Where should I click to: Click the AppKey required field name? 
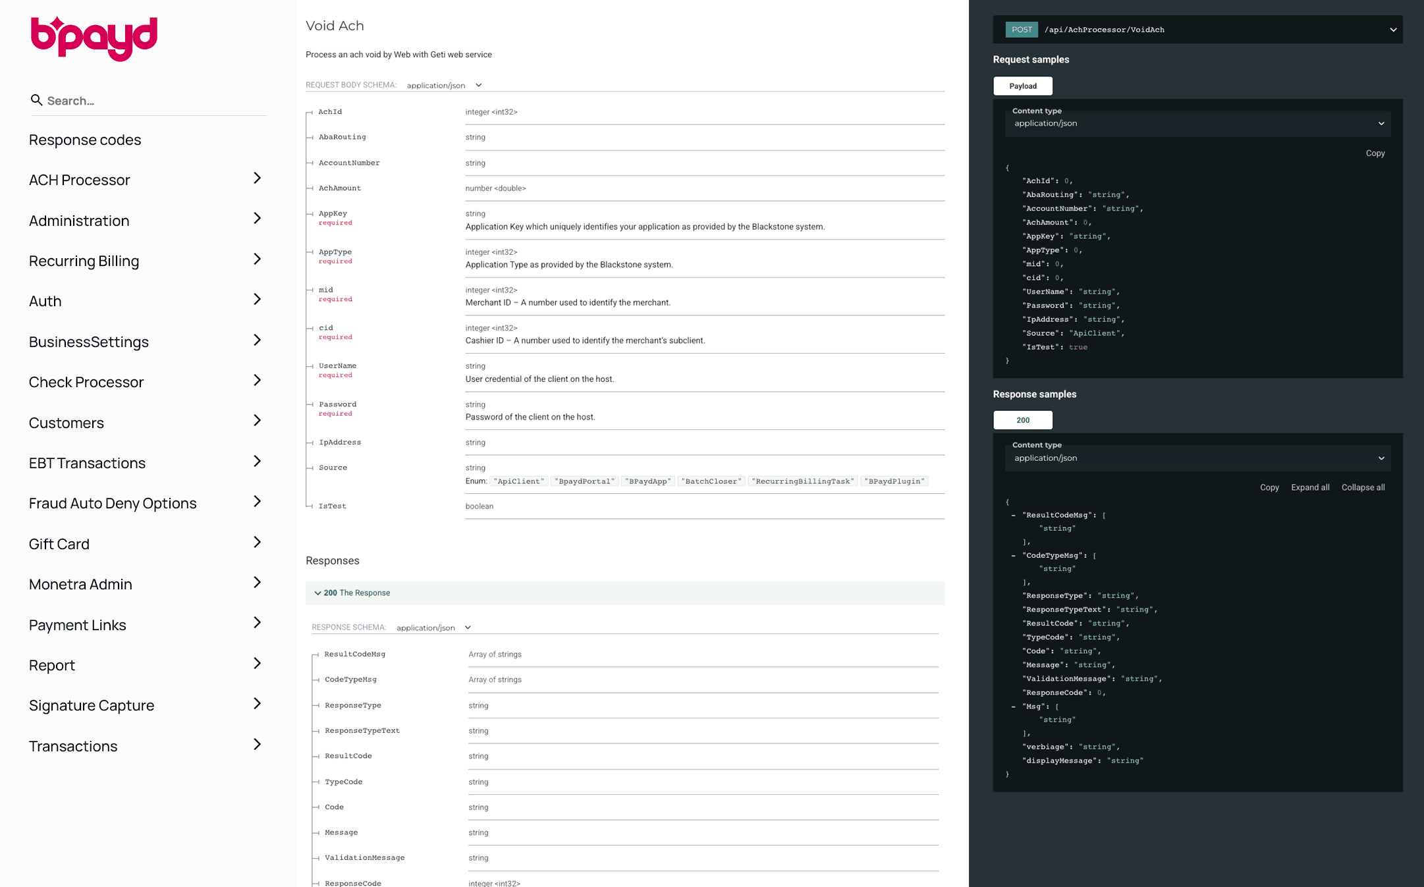click(x=333, y=213)
